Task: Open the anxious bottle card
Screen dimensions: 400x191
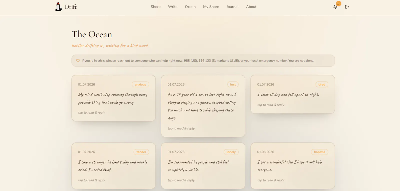Action: 113,98
